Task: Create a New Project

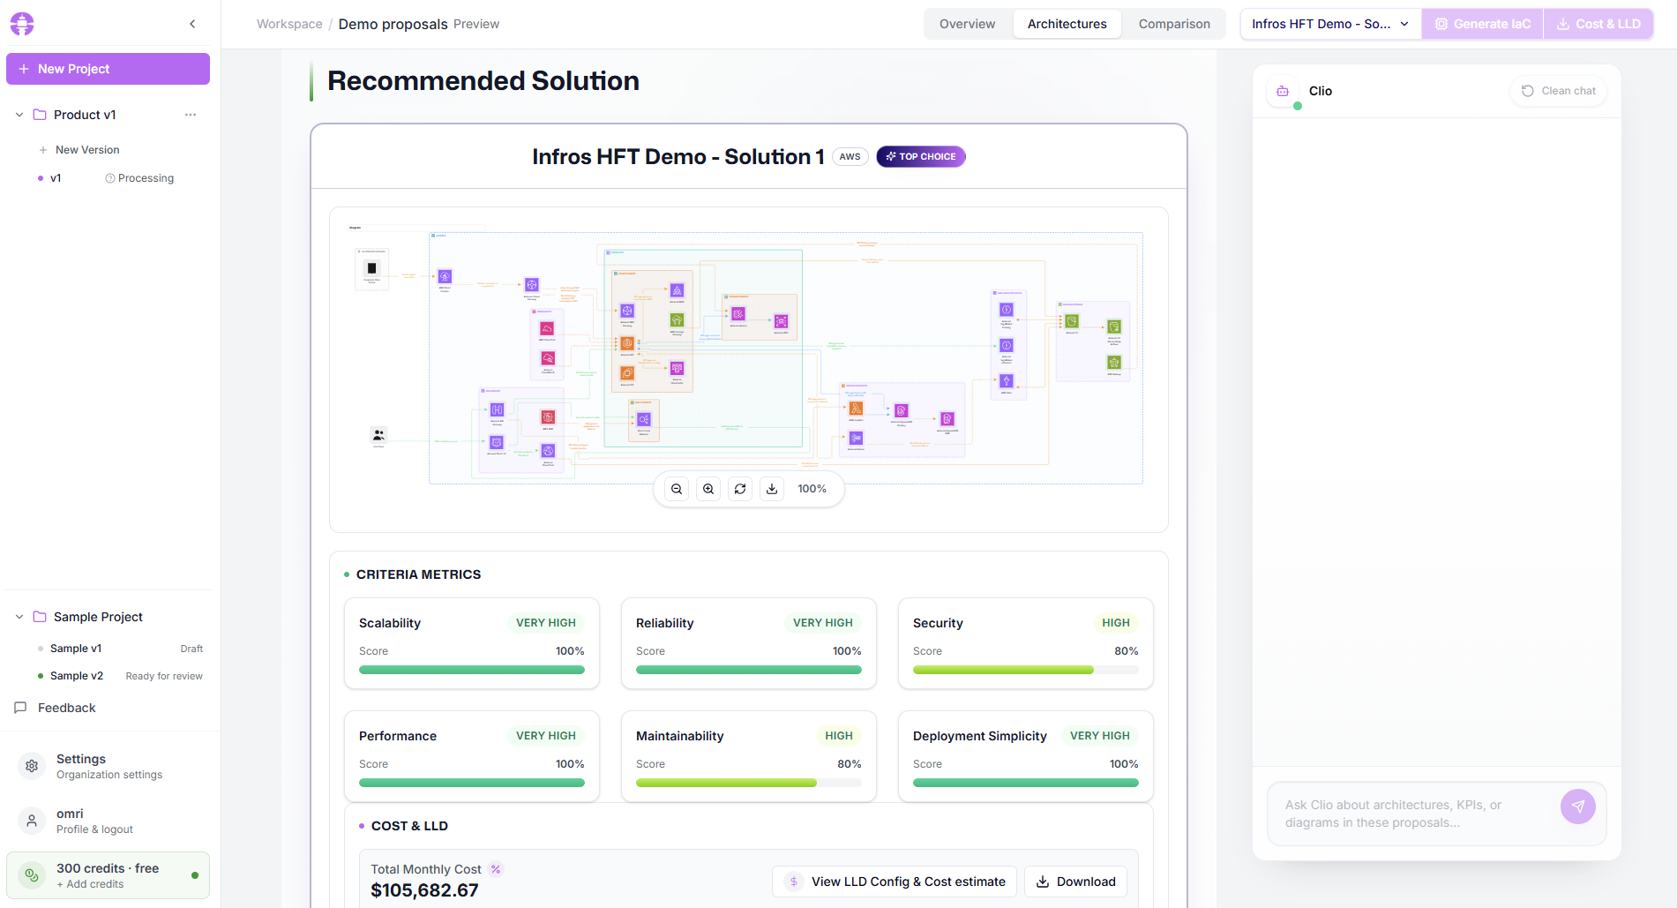Action: pyautogui.click(x=108, y=69)
